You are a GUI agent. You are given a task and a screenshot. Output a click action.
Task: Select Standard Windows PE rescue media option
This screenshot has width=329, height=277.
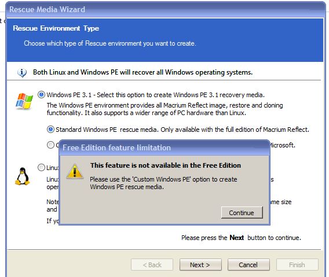50,130
